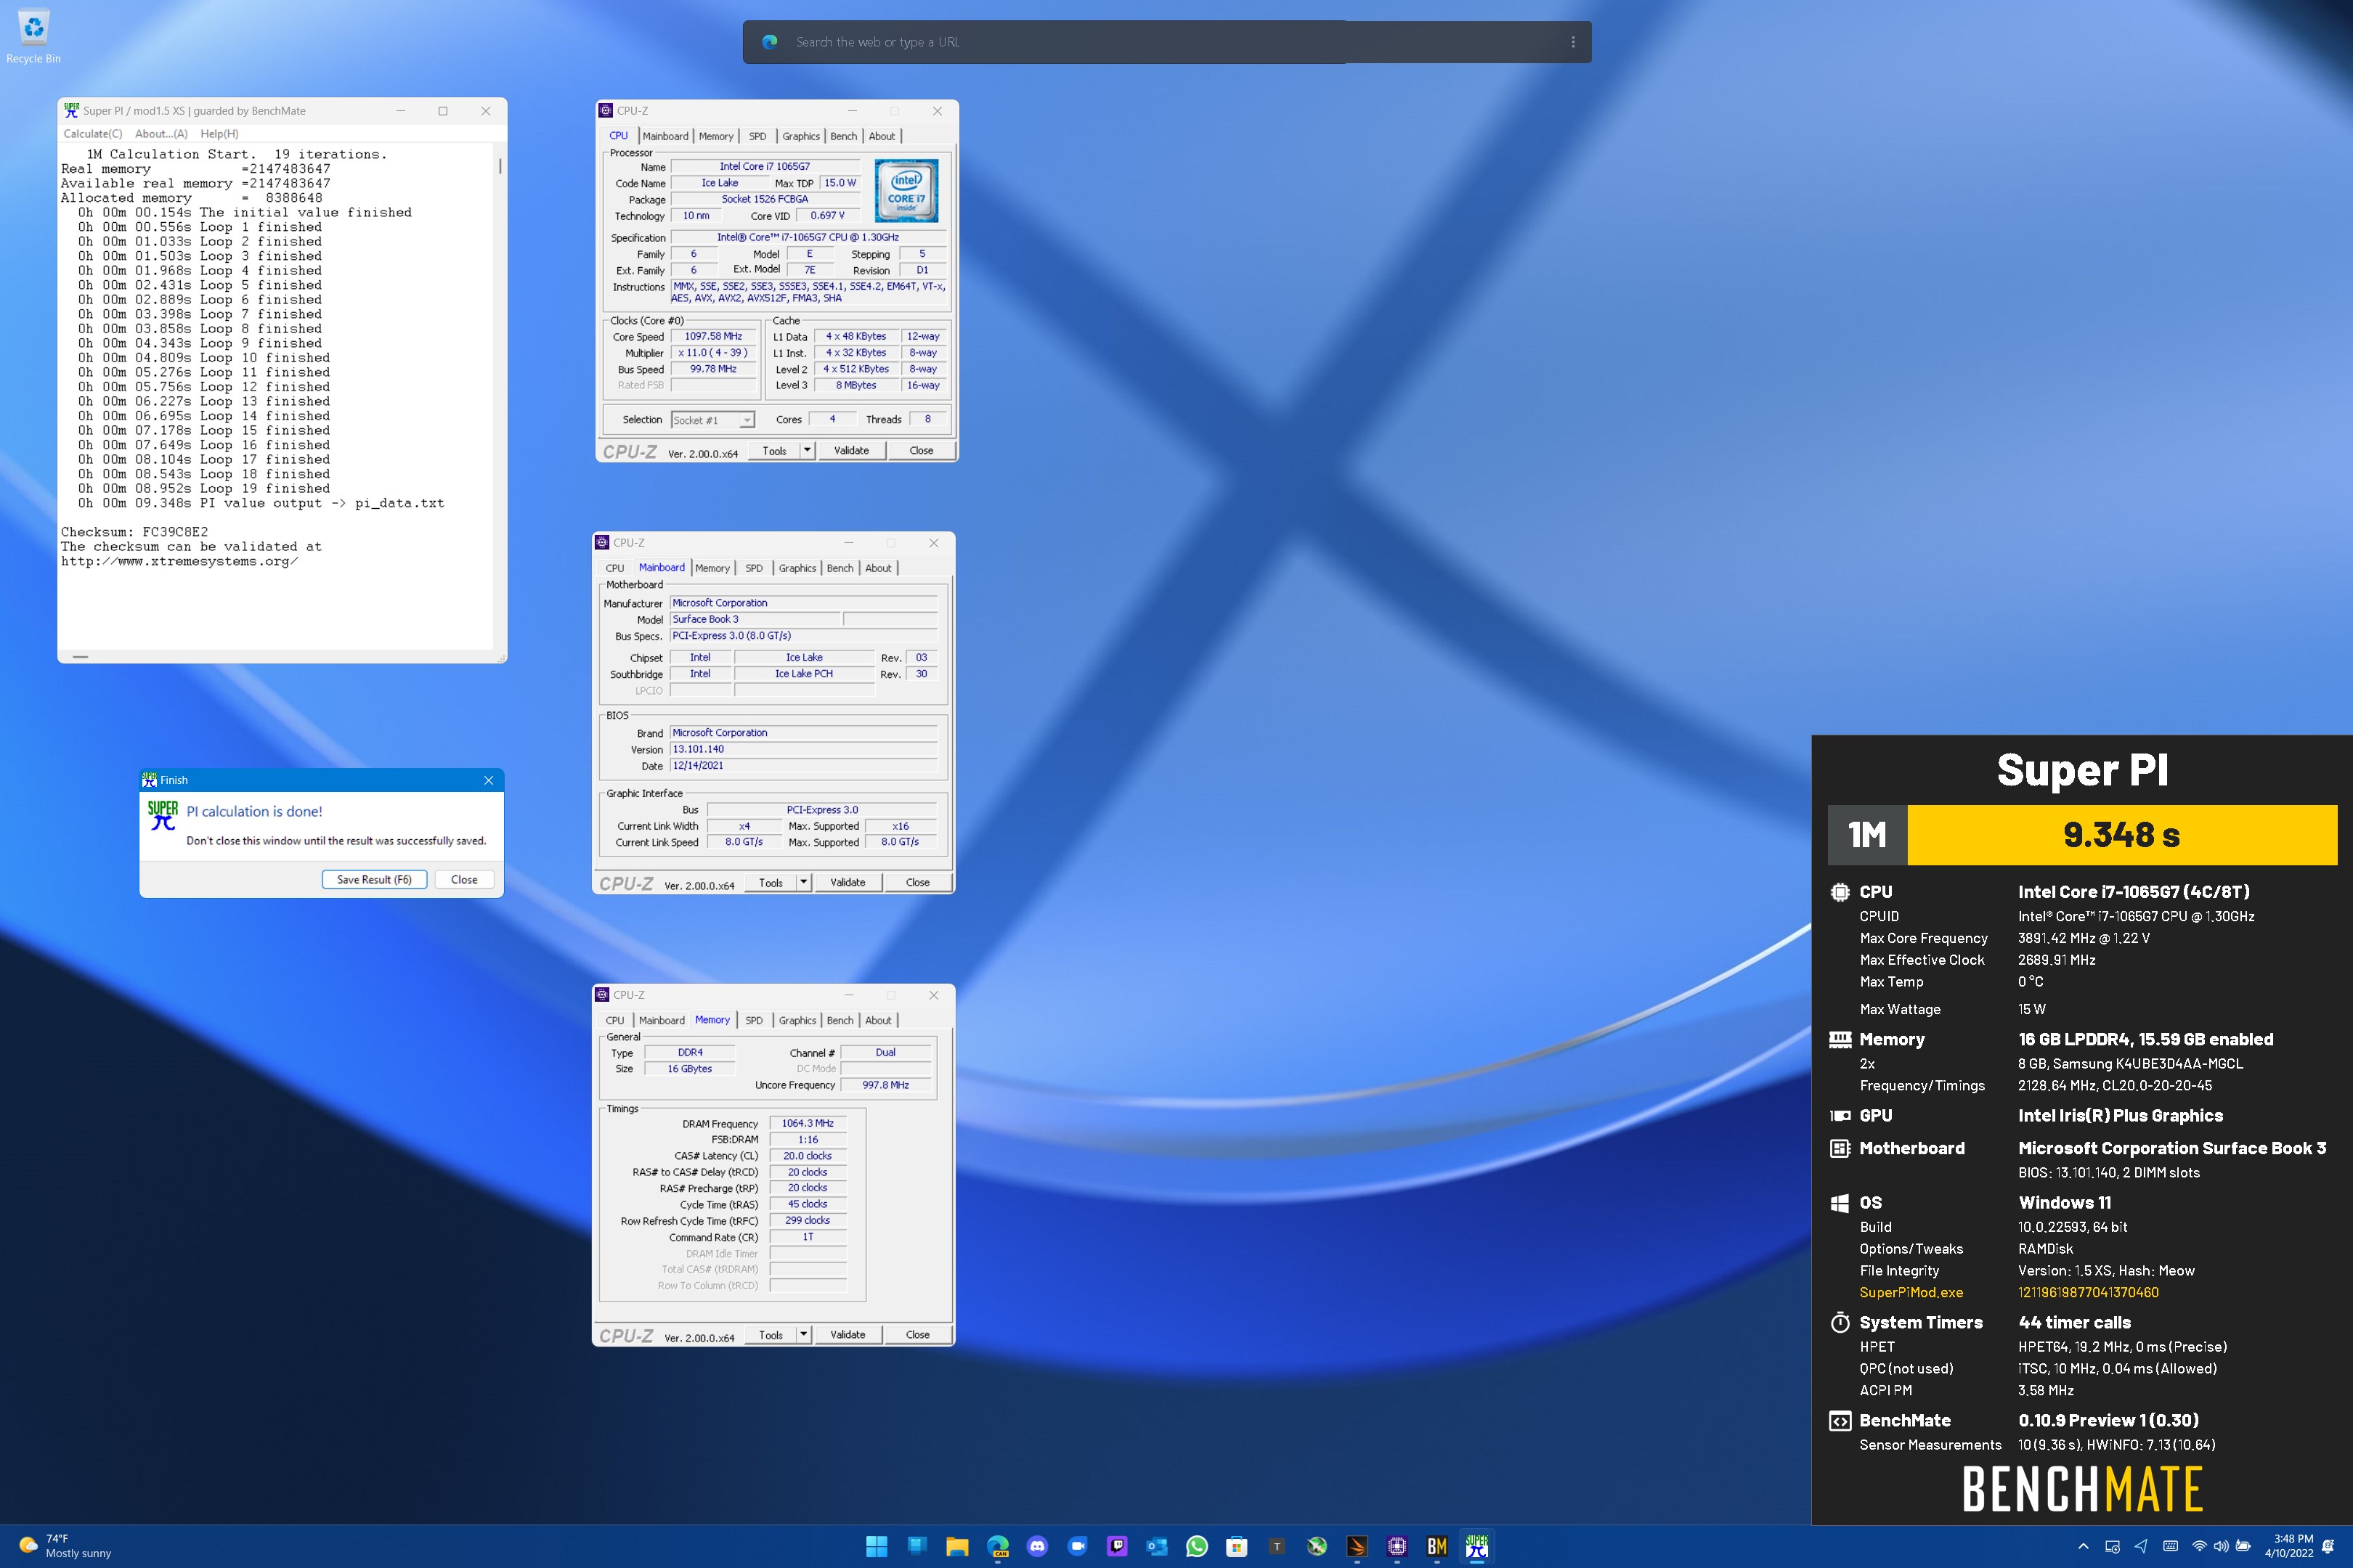Open volume speaker tray icon
This screenshot has width=2353, height=1568.
[2221, 1546]
